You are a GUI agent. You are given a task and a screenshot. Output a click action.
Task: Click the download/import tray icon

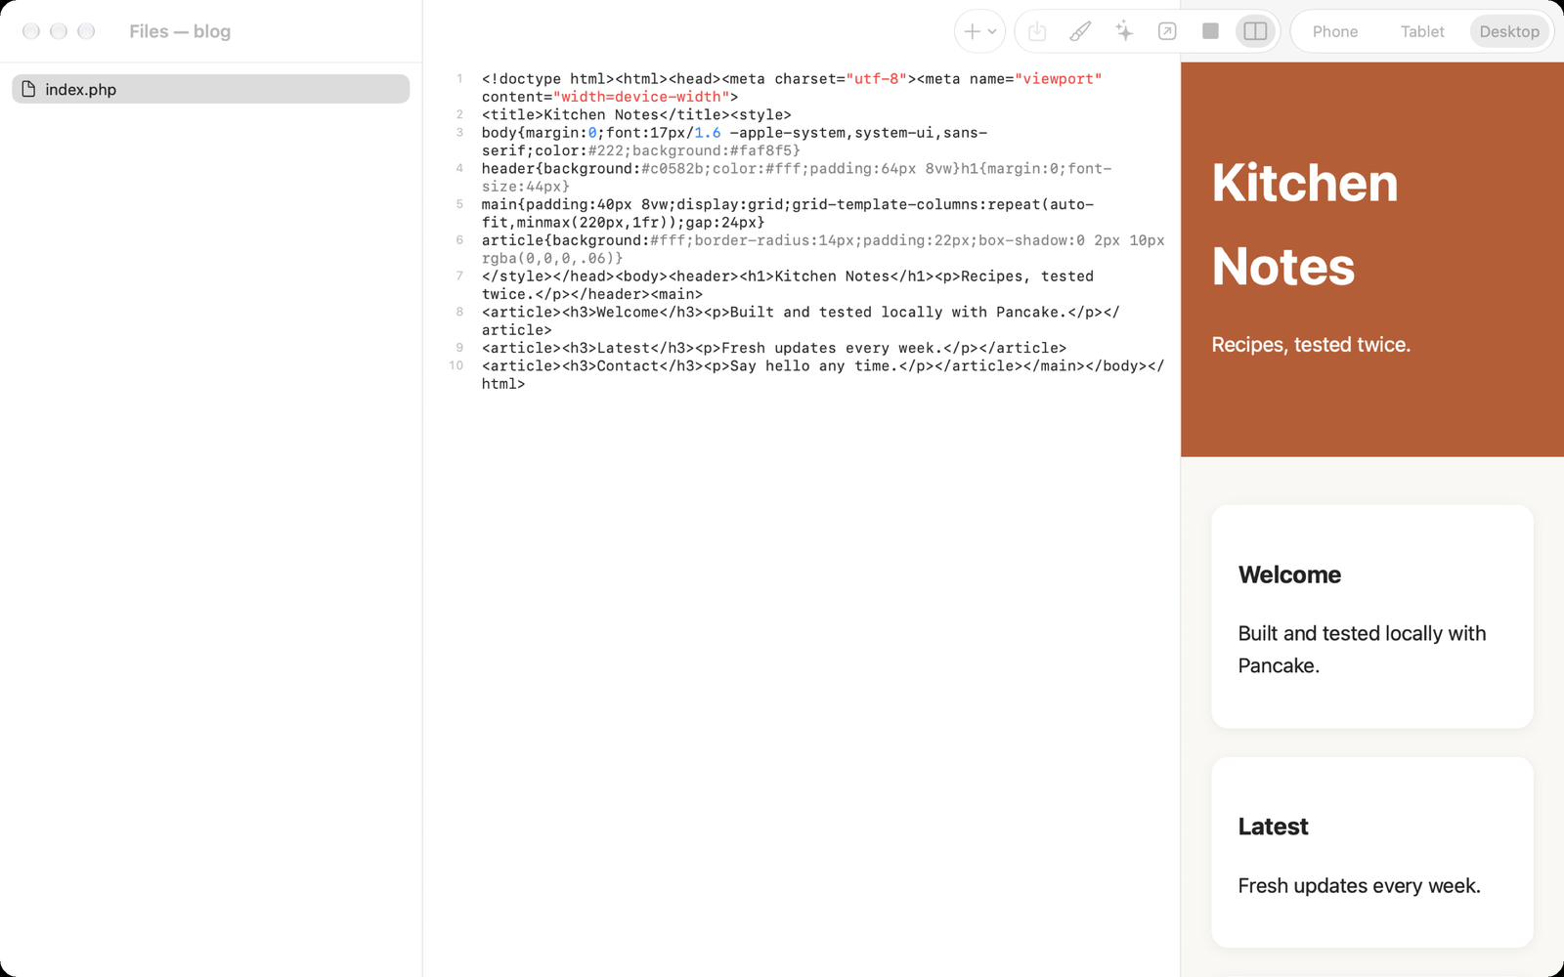coord(1037,31)
